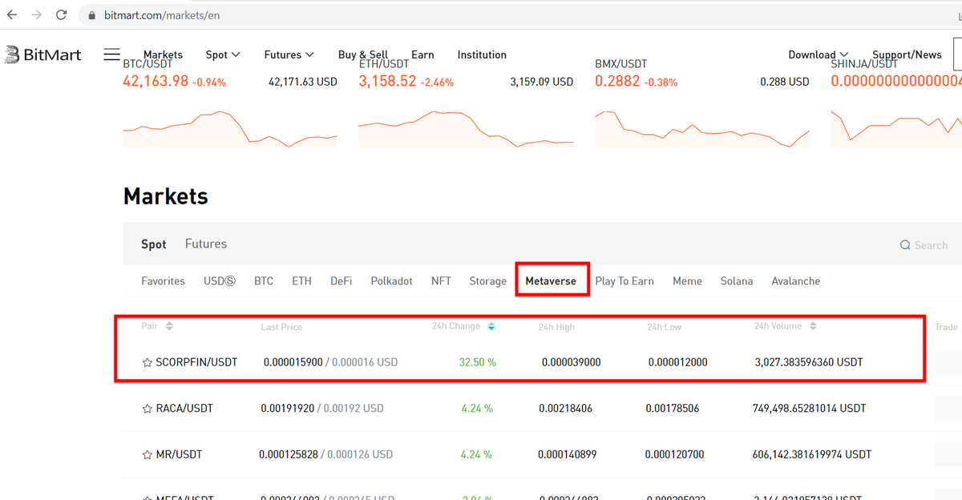The image size is (962, 500).
Task: Click the markets Search field
Action: pyautogui.click(x=930, y=245)
